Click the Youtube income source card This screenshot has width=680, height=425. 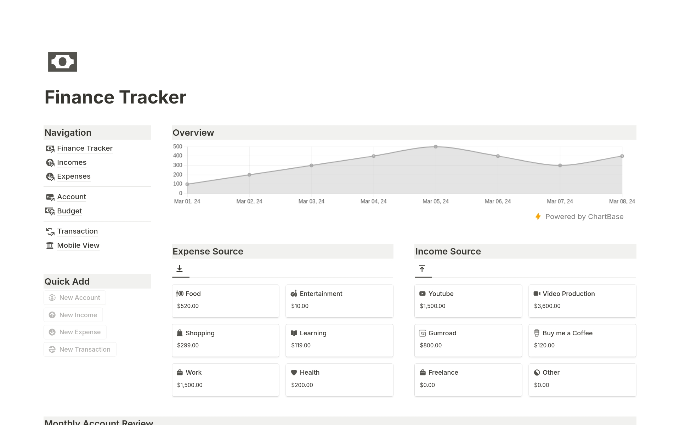click(468, 299)
